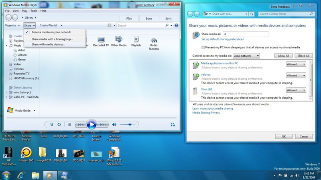Click the Share media as field

click(x=246, y=34)
